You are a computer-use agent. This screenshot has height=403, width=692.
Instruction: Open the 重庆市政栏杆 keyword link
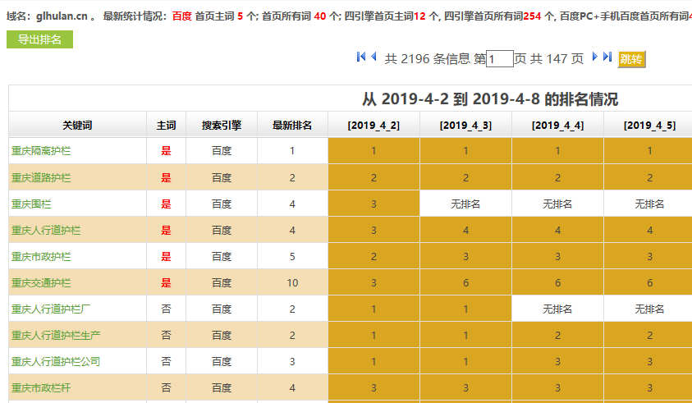tap(41, 387)
